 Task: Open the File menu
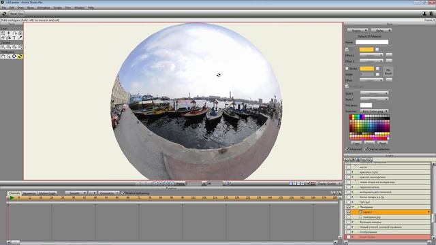click(3, 7)
